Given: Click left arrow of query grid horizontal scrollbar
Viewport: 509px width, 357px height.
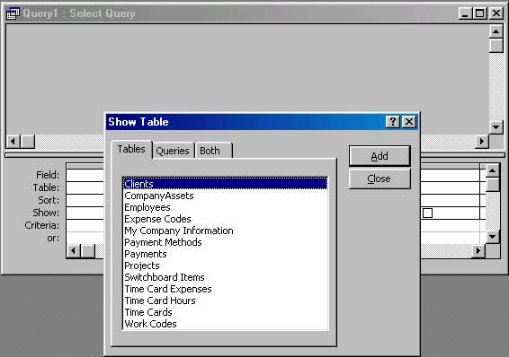Looking at the screenshot, I should [74, 251].
